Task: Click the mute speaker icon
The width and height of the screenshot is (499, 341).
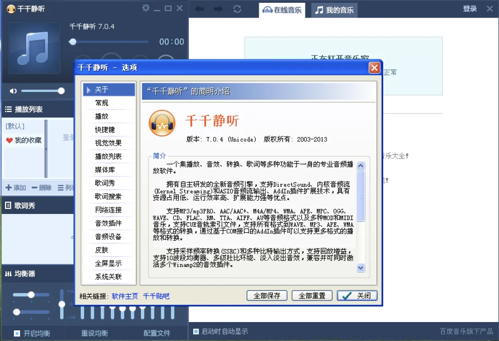Action: coord(13,91)
